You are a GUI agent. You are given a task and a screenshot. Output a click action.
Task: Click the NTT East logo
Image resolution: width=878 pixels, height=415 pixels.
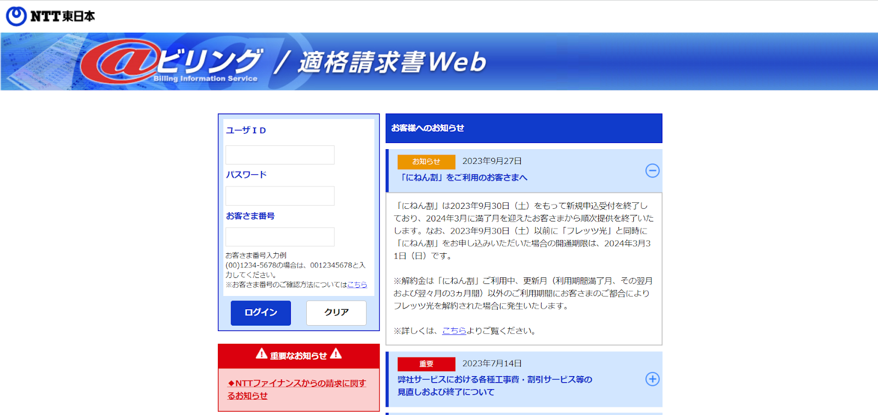(x=50, y=16)
